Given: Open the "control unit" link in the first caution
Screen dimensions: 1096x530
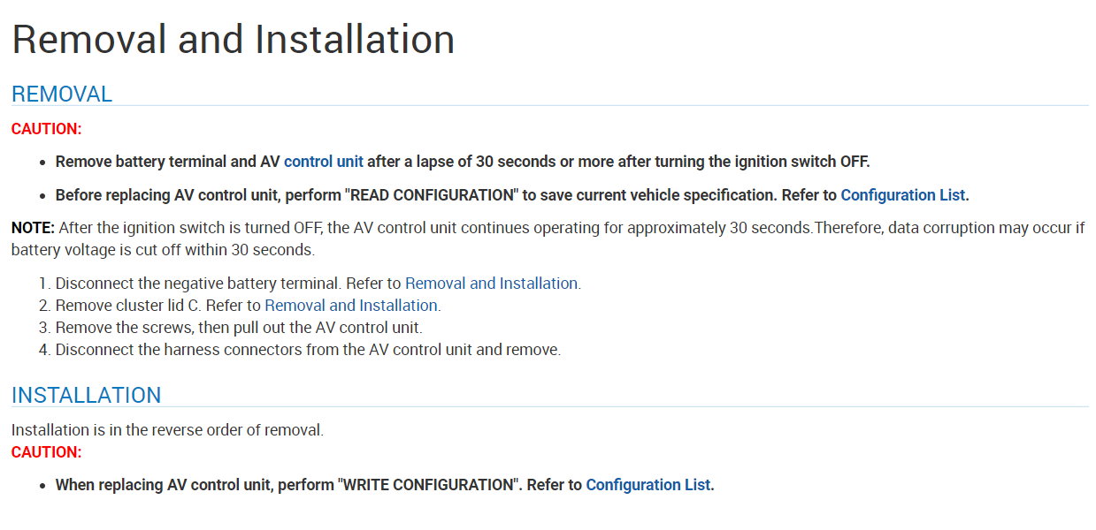Looking at the screenshot, I should 323,162.
